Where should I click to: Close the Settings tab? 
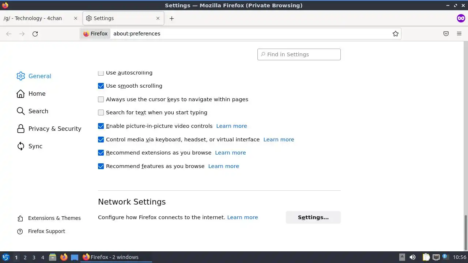click(x=158, y=18)
